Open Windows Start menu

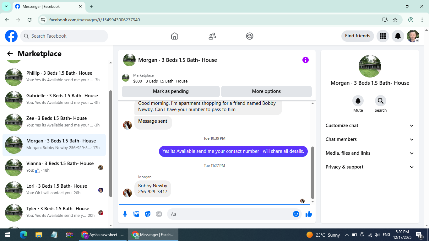[8, 235]
